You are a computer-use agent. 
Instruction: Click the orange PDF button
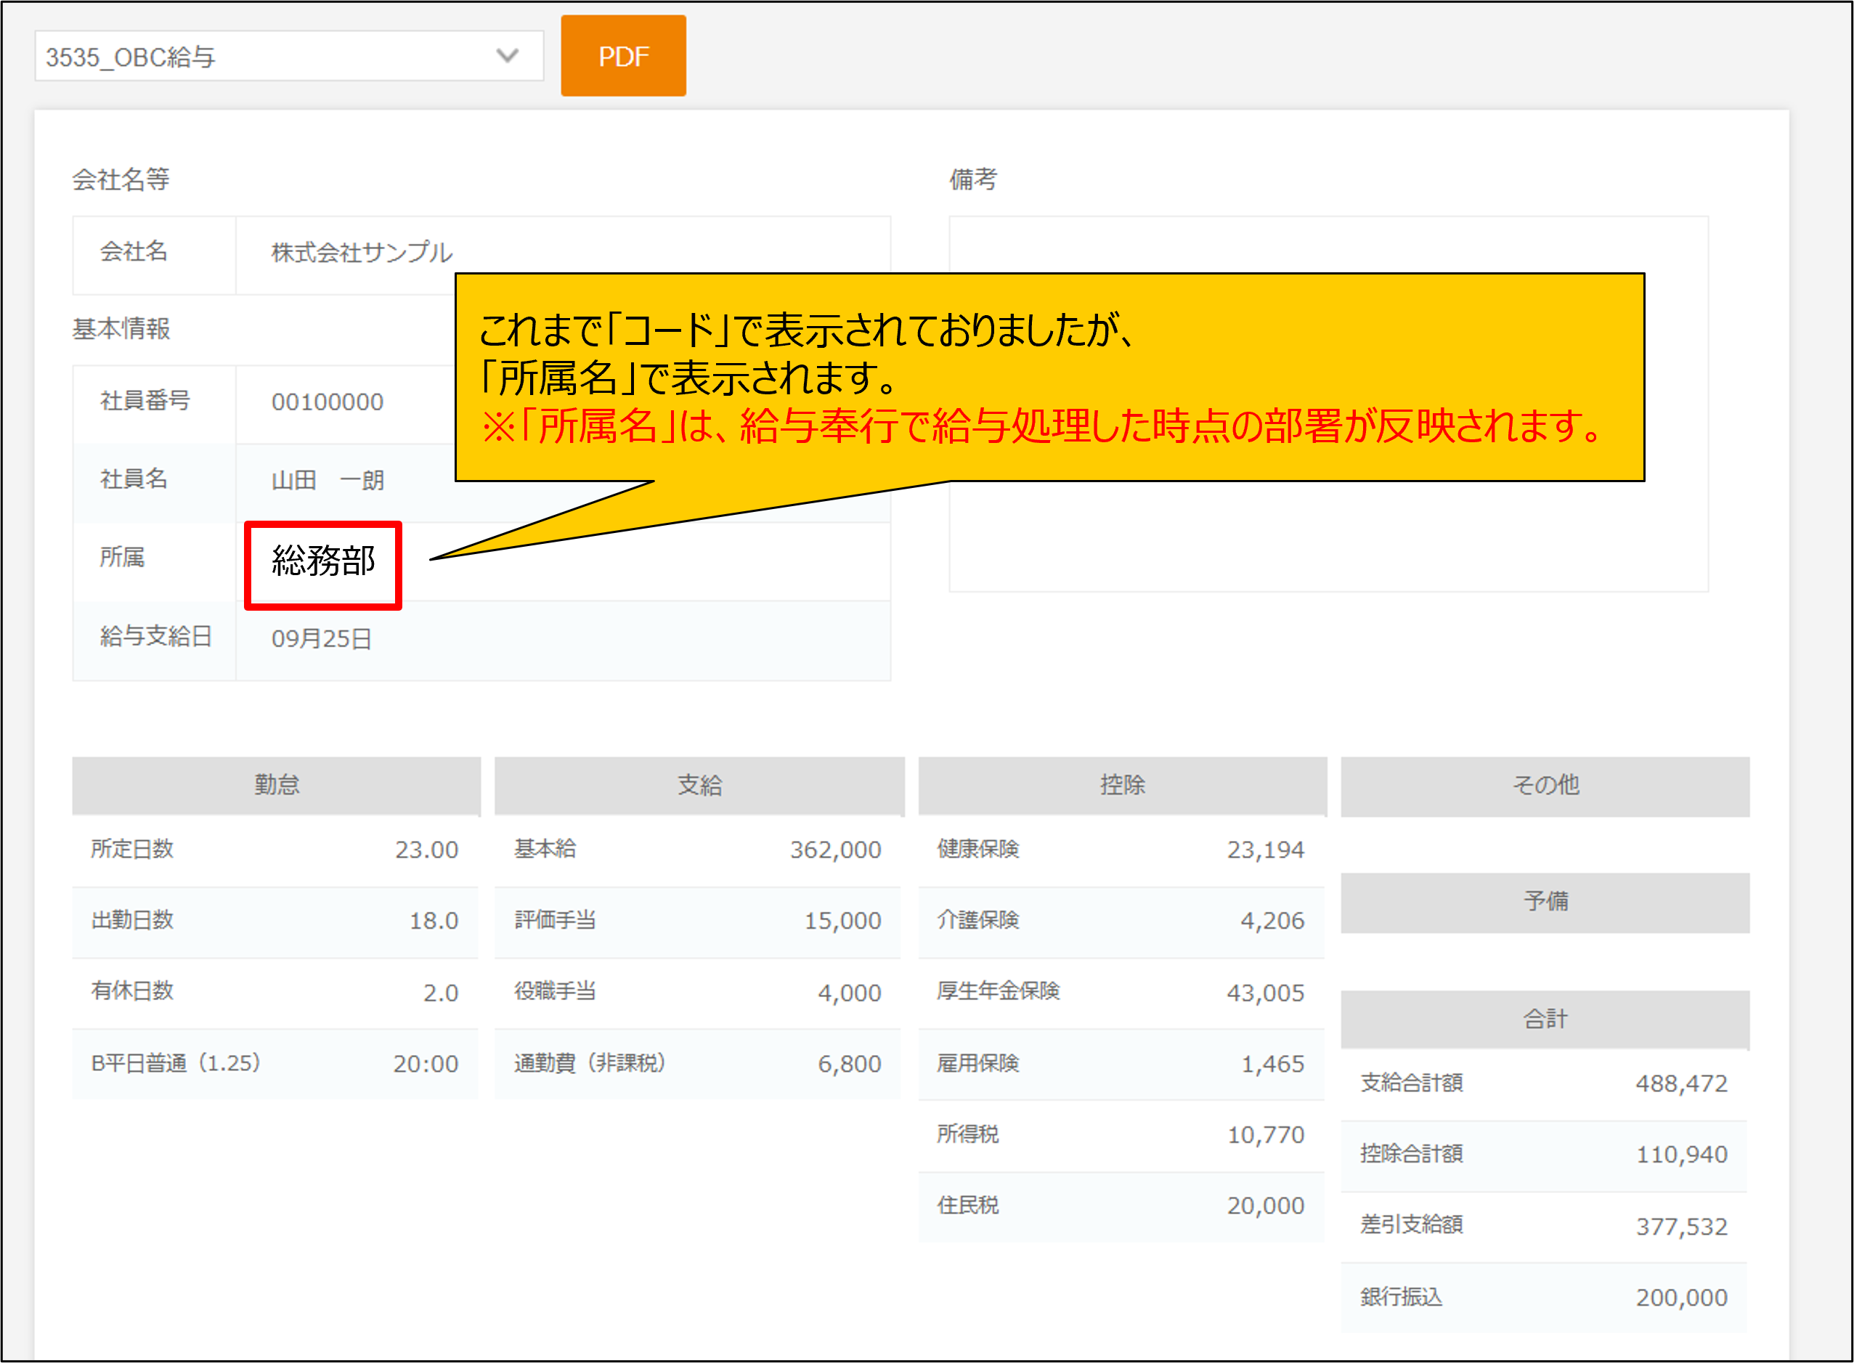(623, 56)
